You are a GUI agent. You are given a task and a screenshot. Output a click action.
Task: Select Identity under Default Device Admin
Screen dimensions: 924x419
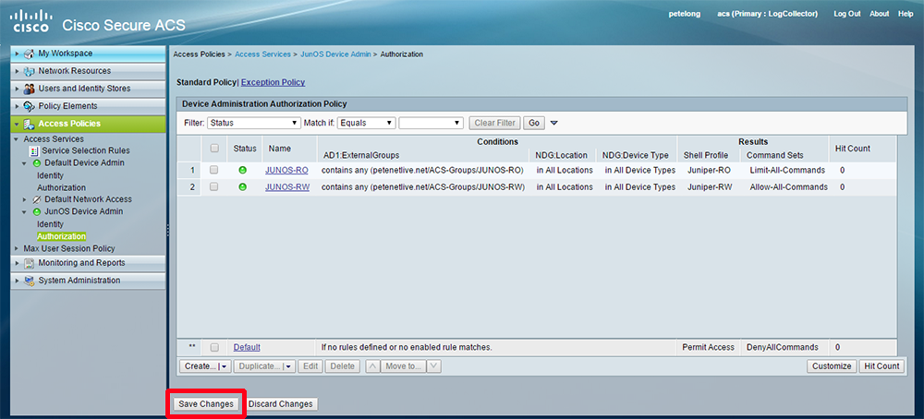(x=50, y=176)
